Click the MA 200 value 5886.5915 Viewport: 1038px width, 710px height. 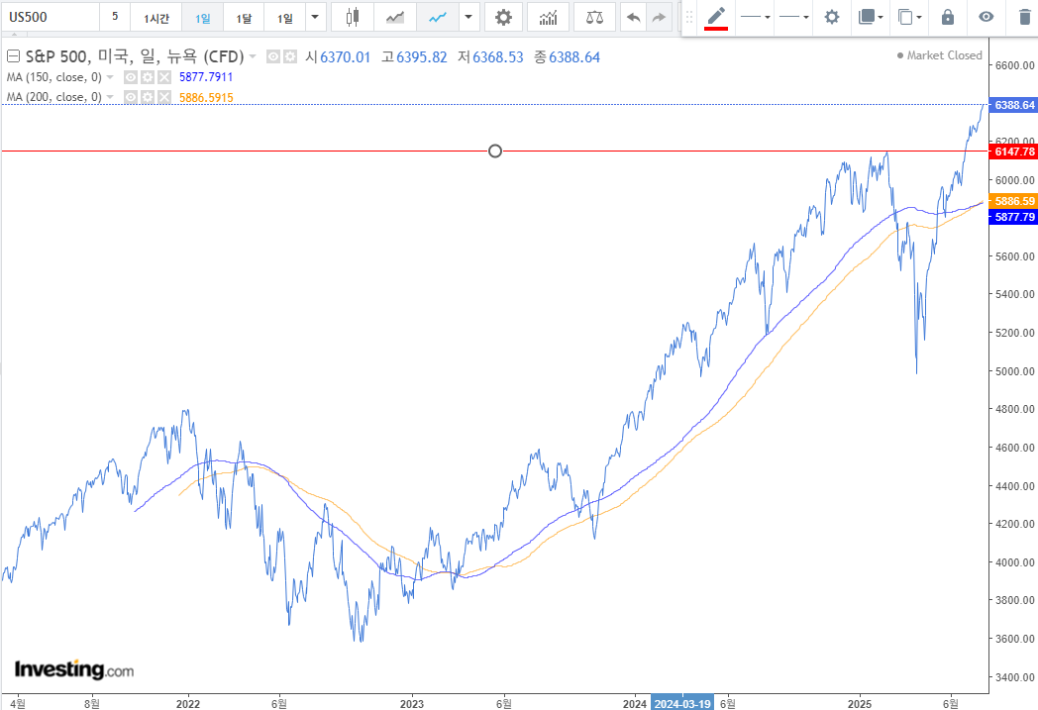(x=206, y=98)
